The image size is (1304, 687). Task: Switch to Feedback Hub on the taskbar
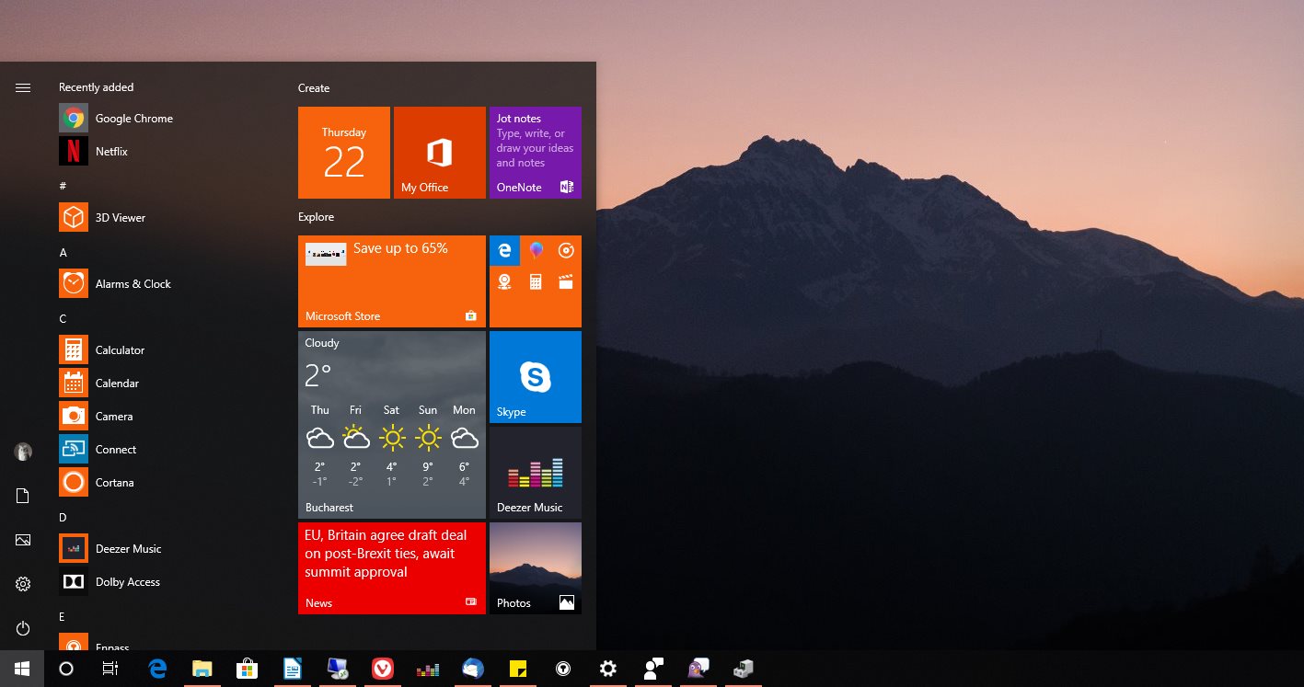[x=653, y=669]
